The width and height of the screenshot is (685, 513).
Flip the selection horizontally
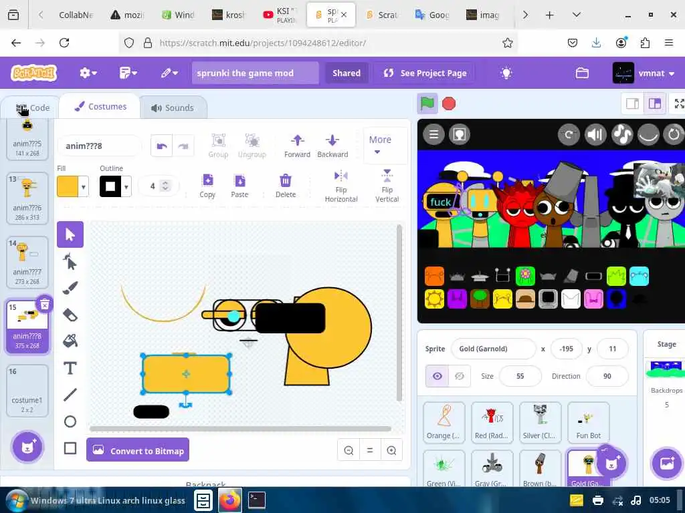click(340, 187)
